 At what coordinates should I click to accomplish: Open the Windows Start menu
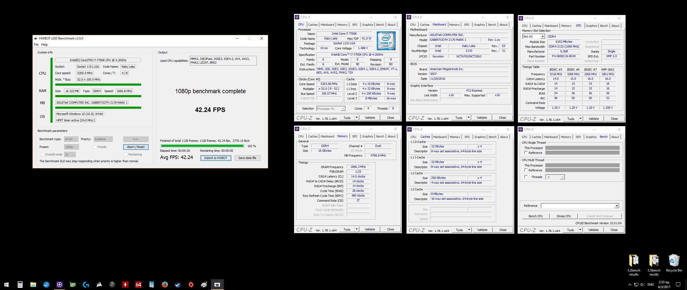pyautogui.click(x=6, y=285)
